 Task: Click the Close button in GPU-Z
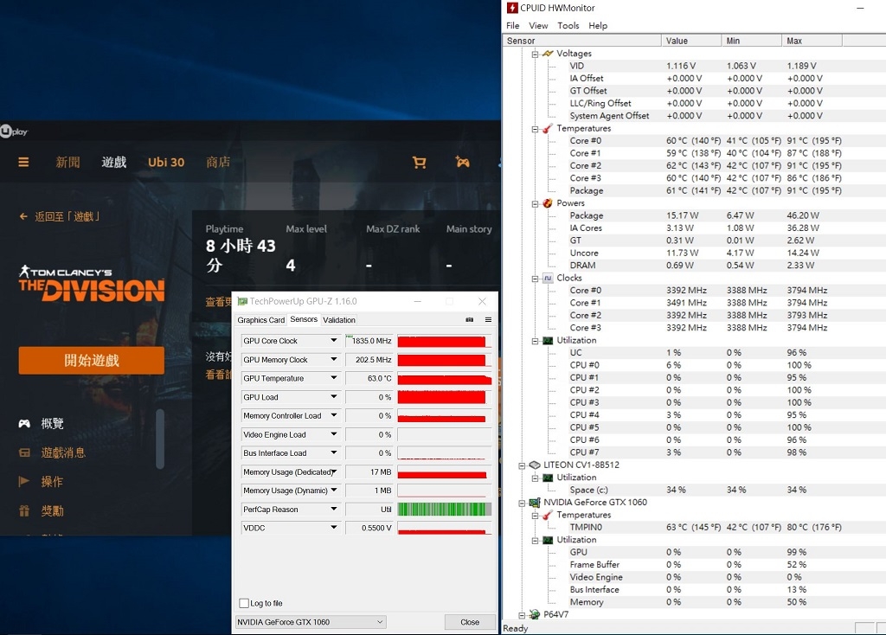(x=470, y=622)
